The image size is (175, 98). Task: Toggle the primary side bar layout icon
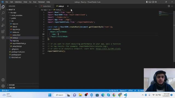[147, 2]
